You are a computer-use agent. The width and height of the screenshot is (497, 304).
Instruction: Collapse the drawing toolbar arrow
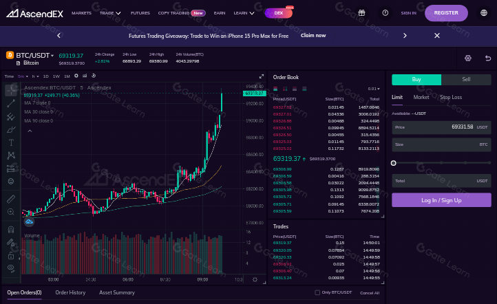[x=19, y=259]
